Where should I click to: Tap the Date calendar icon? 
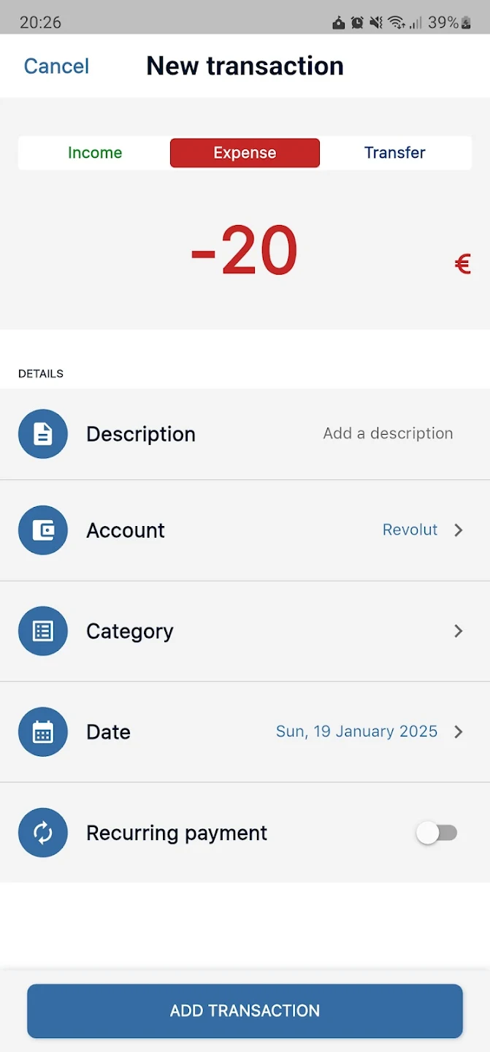43,732
